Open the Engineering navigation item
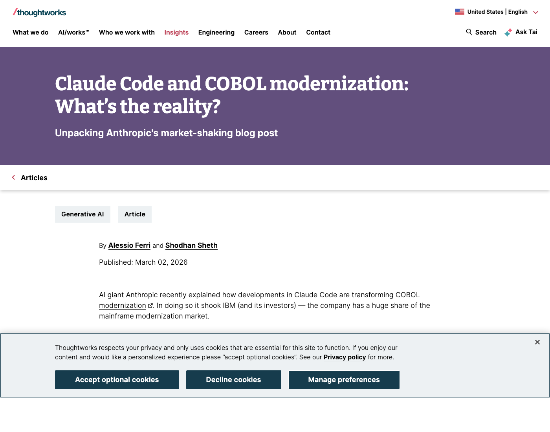550x432 pixels. coord(216,32)
